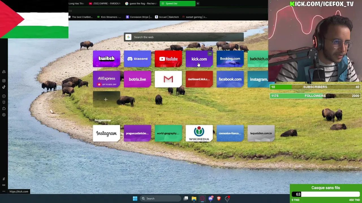This screenshot has width=362, height=203.
Task: Click the sidebar icon above GX
Action: pos(4,179)
